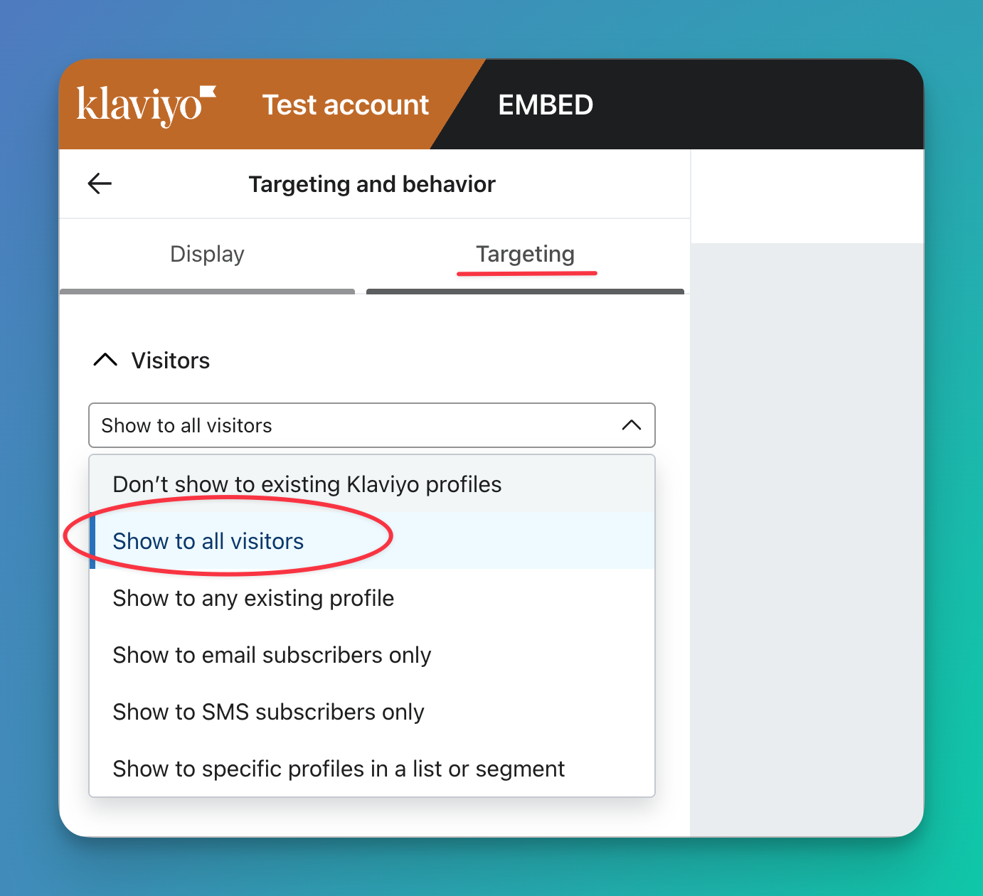The image size is (983, 896).
Task: Choose Show to email subscribers only
Action: pos(371,655)
